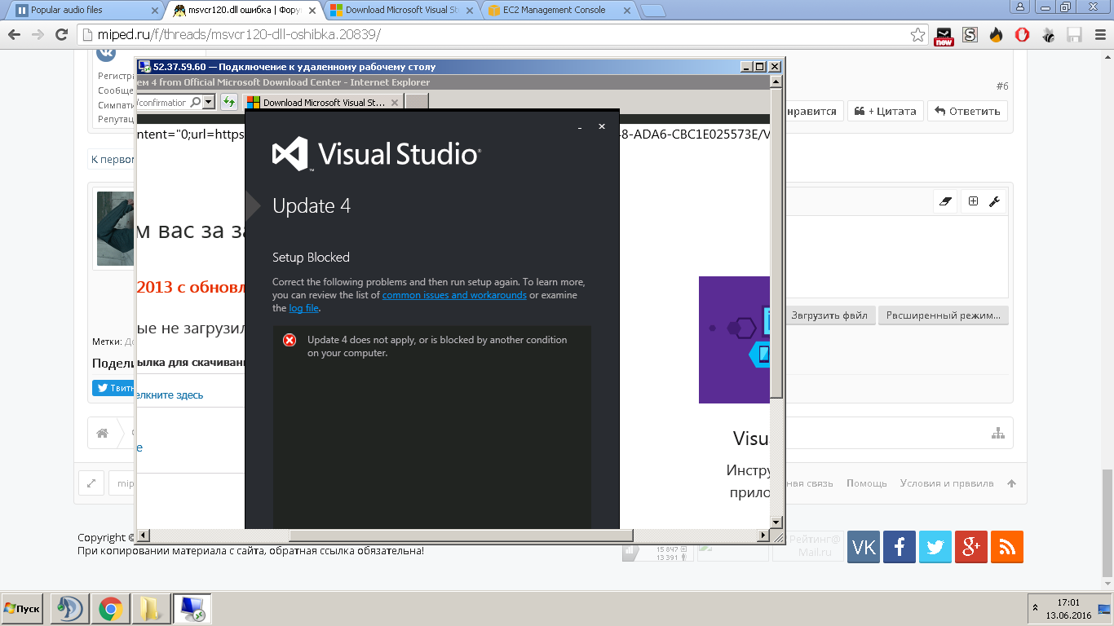Image resolution: width=1114 pixels, height=626 pixels.
Task: Open the orange RSS feed button
Action: tap(1007, 547)
